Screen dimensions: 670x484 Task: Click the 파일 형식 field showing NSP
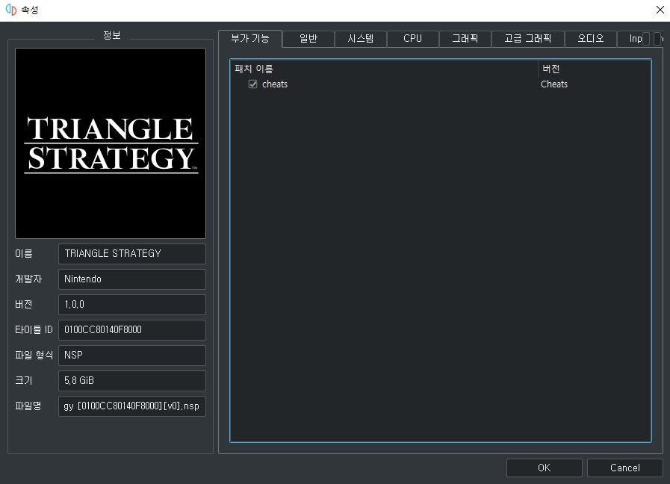(x=132, y=356)
